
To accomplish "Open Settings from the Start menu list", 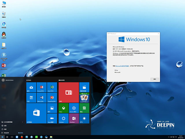I will (5, 126).
